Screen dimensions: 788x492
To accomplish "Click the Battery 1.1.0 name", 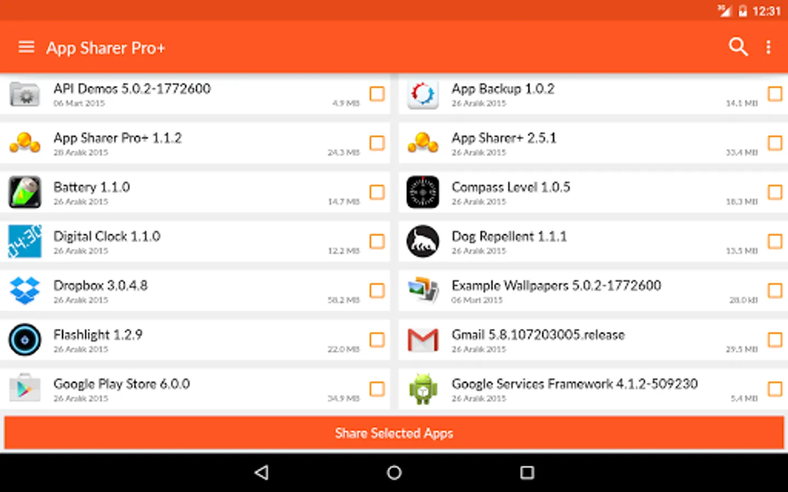I will click(92, 187).
